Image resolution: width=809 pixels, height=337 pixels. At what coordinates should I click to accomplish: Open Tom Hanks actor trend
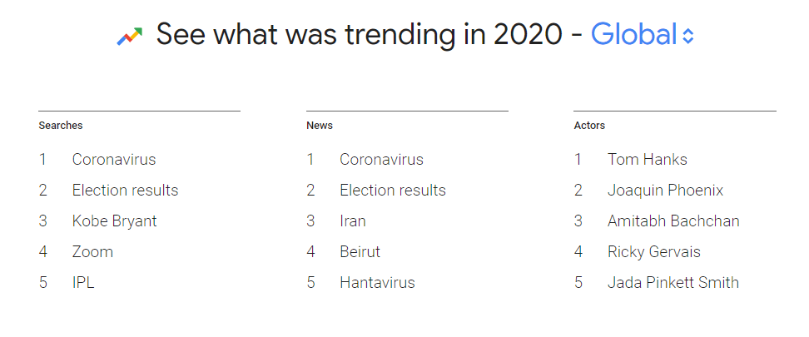click(x=648, y=160)
